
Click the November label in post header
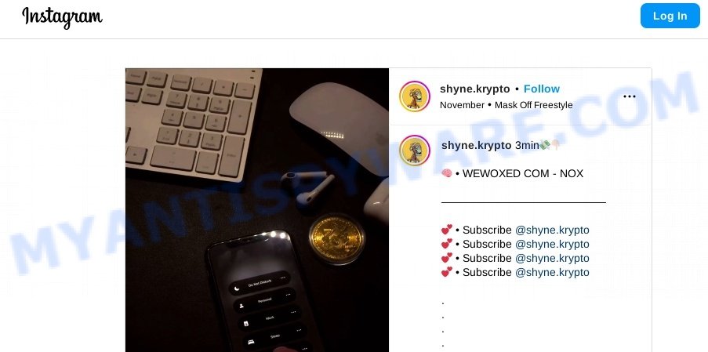click(462, 105)
